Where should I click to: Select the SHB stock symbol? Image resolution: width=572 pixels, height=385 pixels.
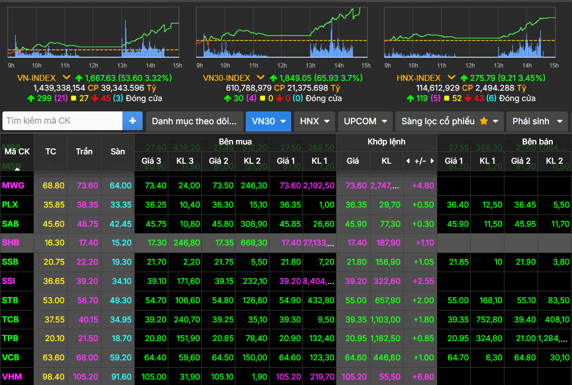(x=10, y=243)
